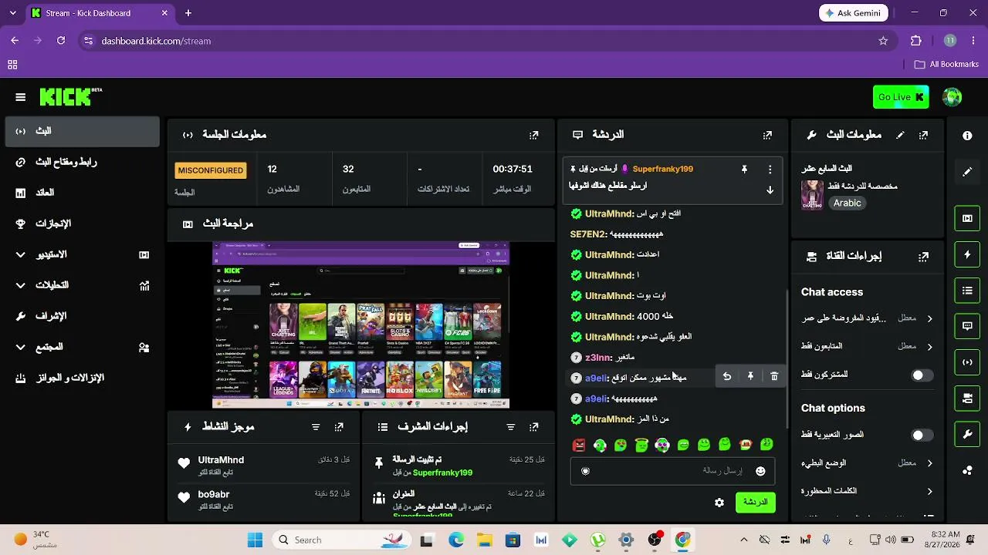Screen dimensions: 988x555
Task: Click the Arabic language tag
Action: tap(847, 203)
